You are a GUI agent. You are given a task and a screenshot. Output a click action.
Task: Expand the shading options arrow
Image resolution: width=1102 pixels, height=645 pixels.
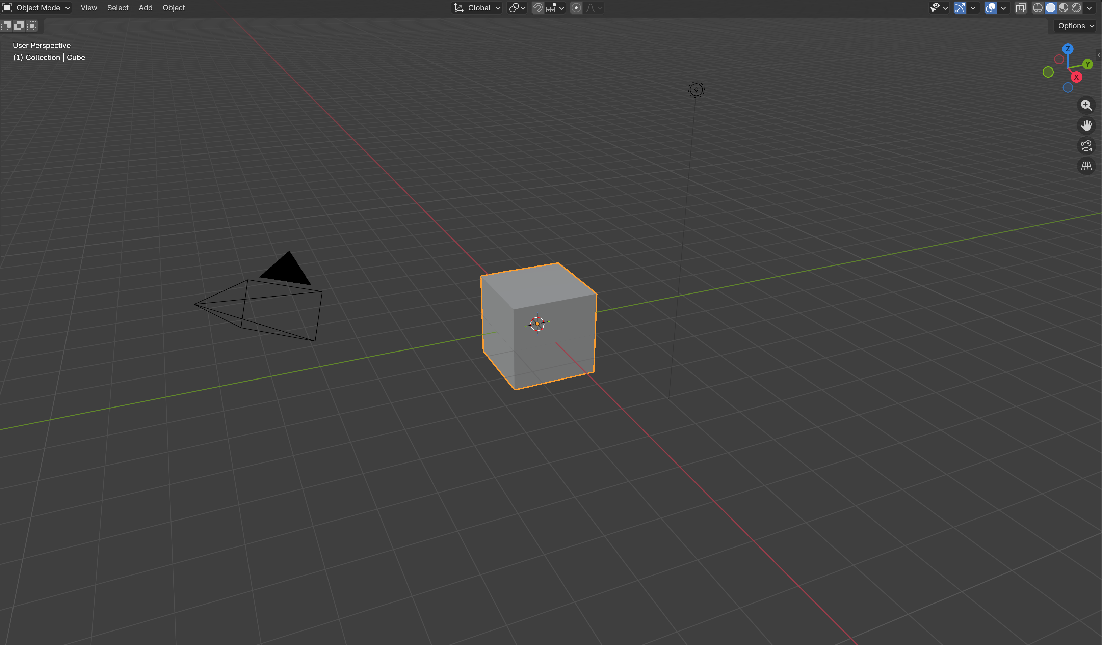click(1089, 8)
